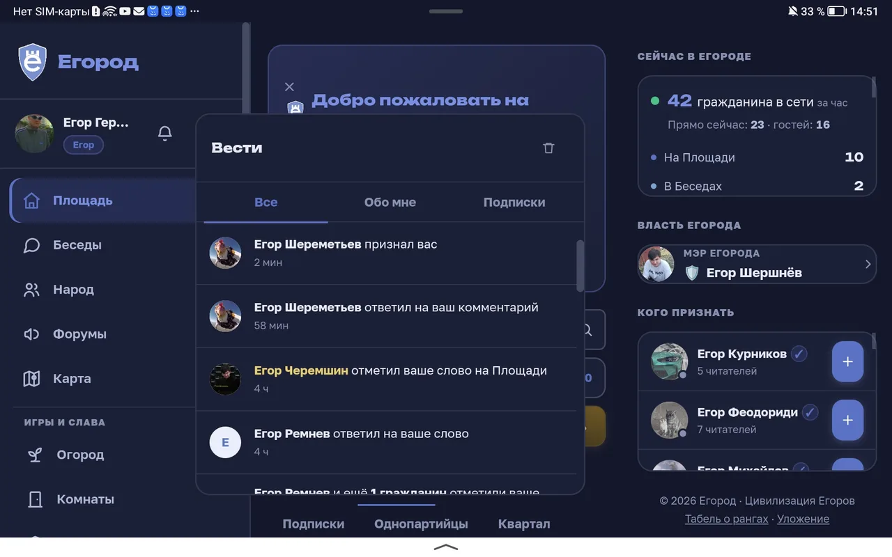
Task: Switch to Подписки notifications tab
Action: (x=514, y=203)
